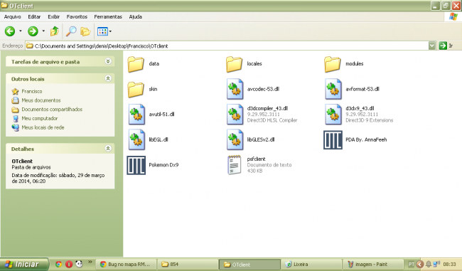The image size is (462, 271).
Task: Select the avformat-53.dll file icon
Action: point(333,89)
